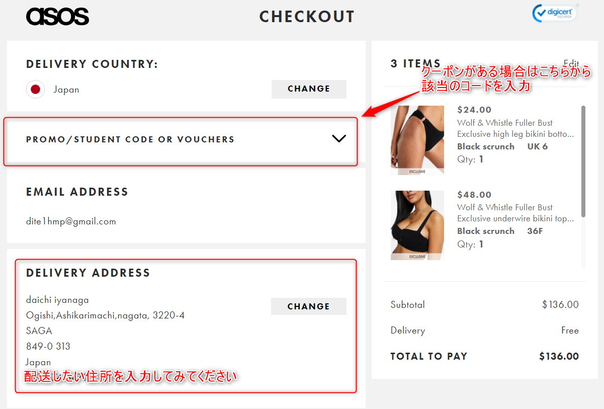Expand promo code section with chevron arrow

(x=339, y=139)
